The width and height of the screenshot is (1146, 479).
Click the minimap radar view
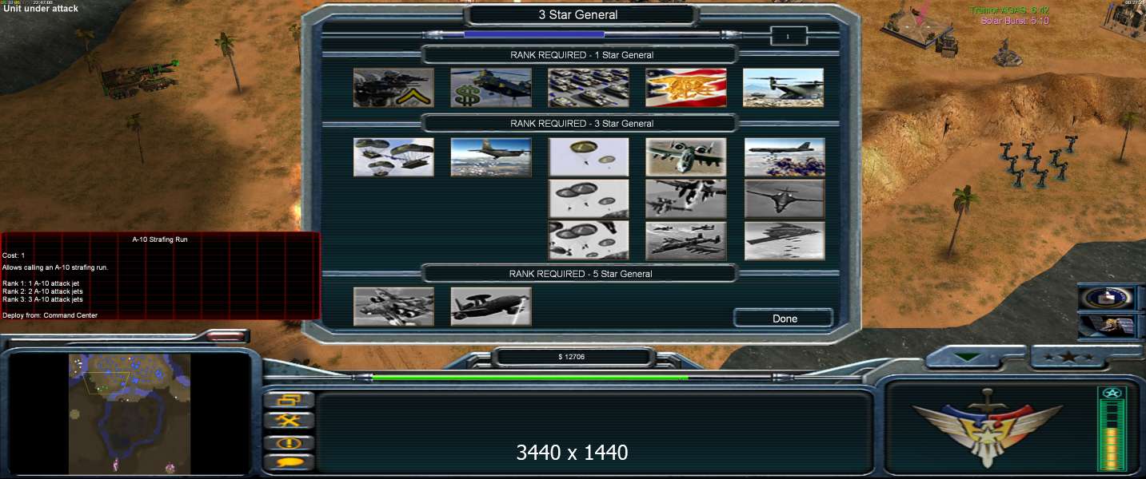(x=130, y=414)
